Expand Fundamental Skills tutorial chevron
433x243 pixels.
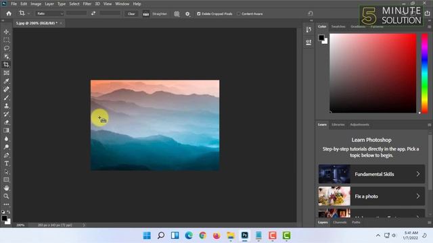(418, 174)
